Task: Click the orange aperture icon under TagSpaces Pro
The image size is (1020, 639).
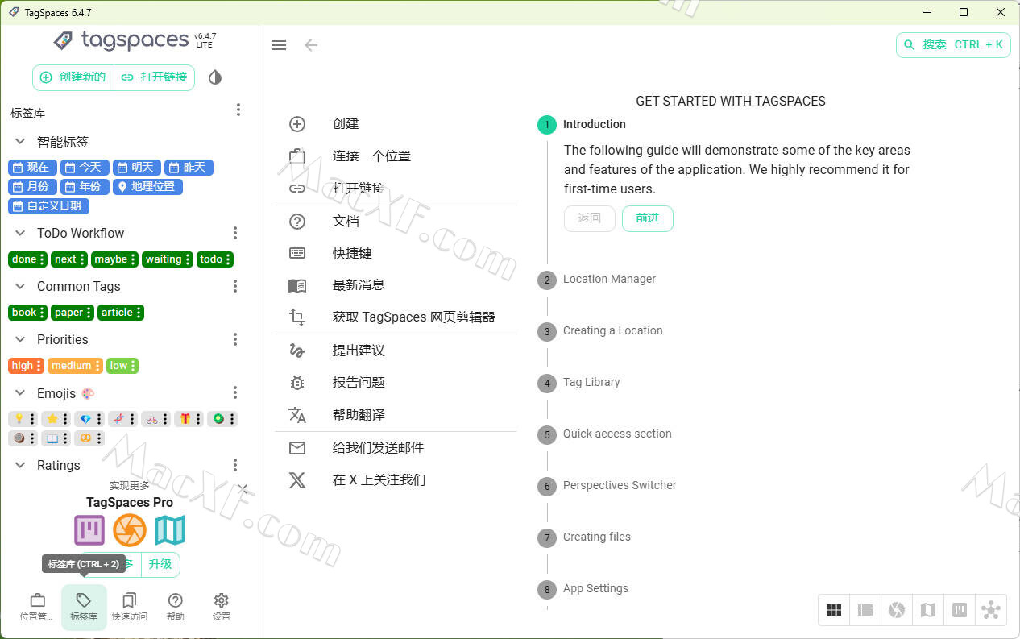Action: pos(130,530)
